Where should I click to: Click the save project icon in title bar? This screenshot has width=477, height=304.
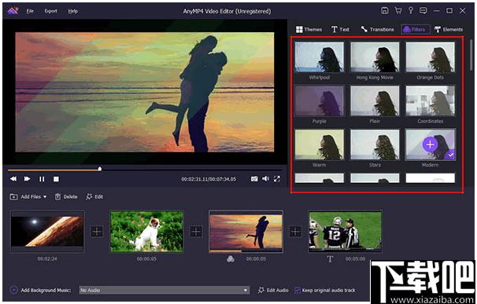(385, 11)
